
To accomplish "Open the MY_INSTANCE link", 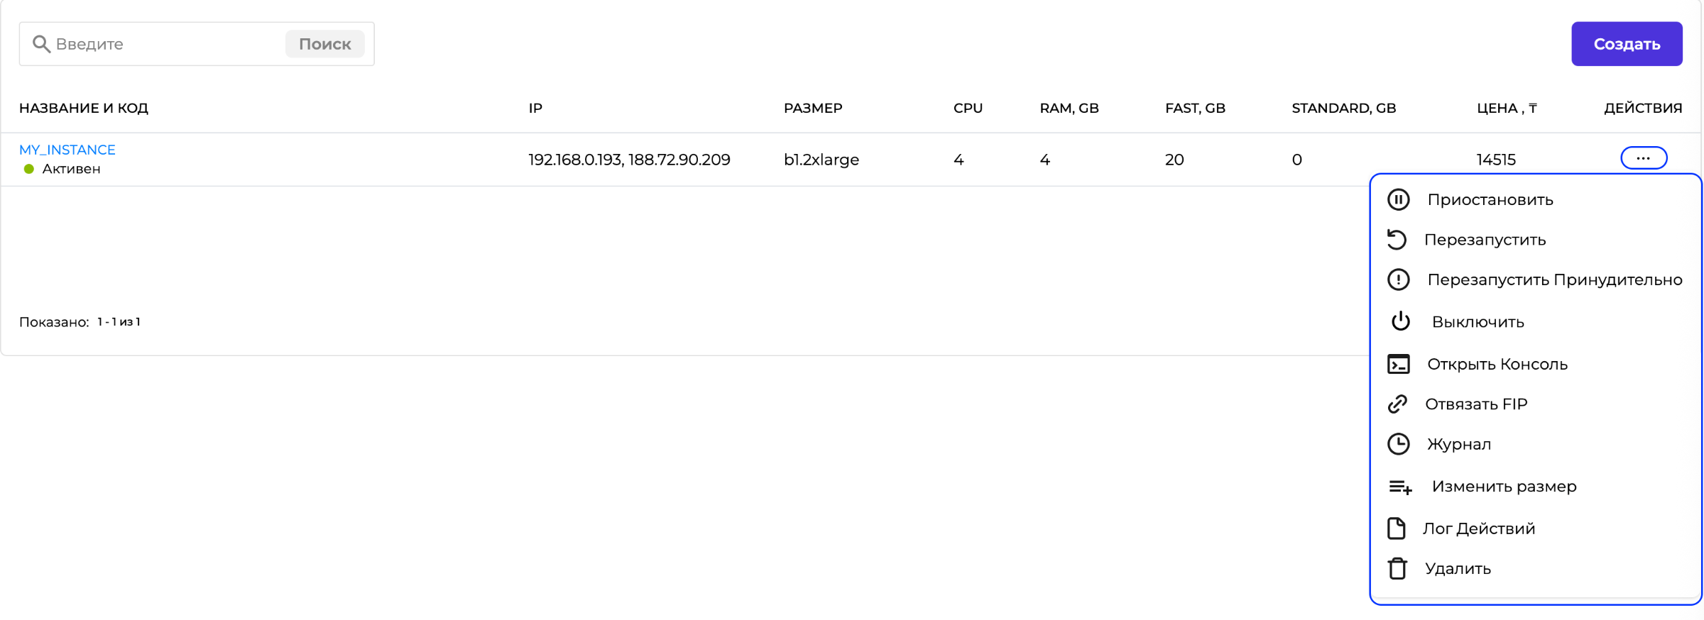I will coord(67,150).
